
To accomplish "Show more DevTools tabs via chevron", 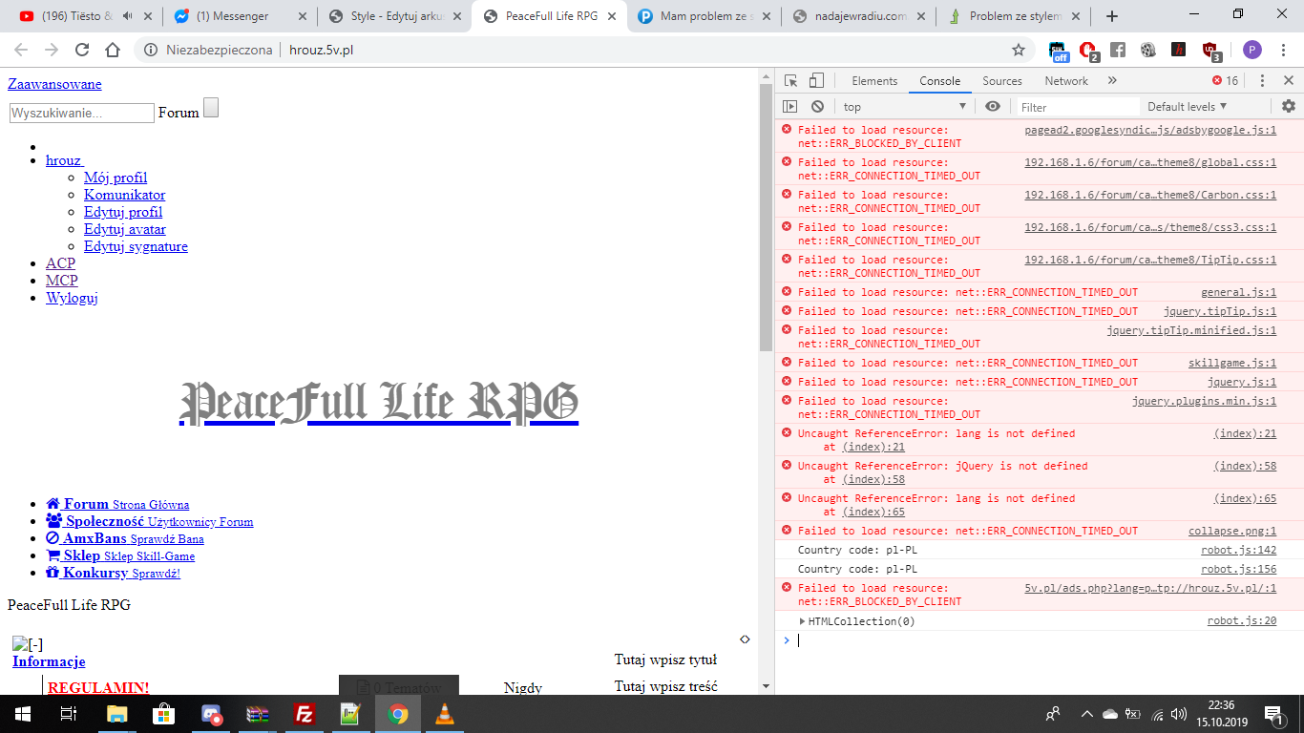I will [x=1112, y=81].
